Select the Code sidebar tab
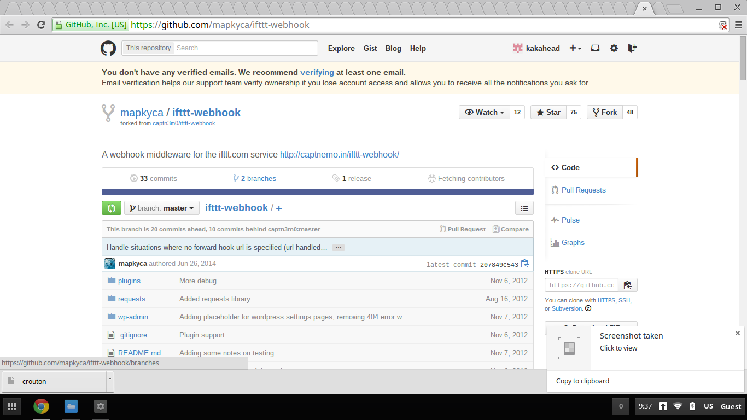Viewport: 747px width, 420px height. [591, 167]
